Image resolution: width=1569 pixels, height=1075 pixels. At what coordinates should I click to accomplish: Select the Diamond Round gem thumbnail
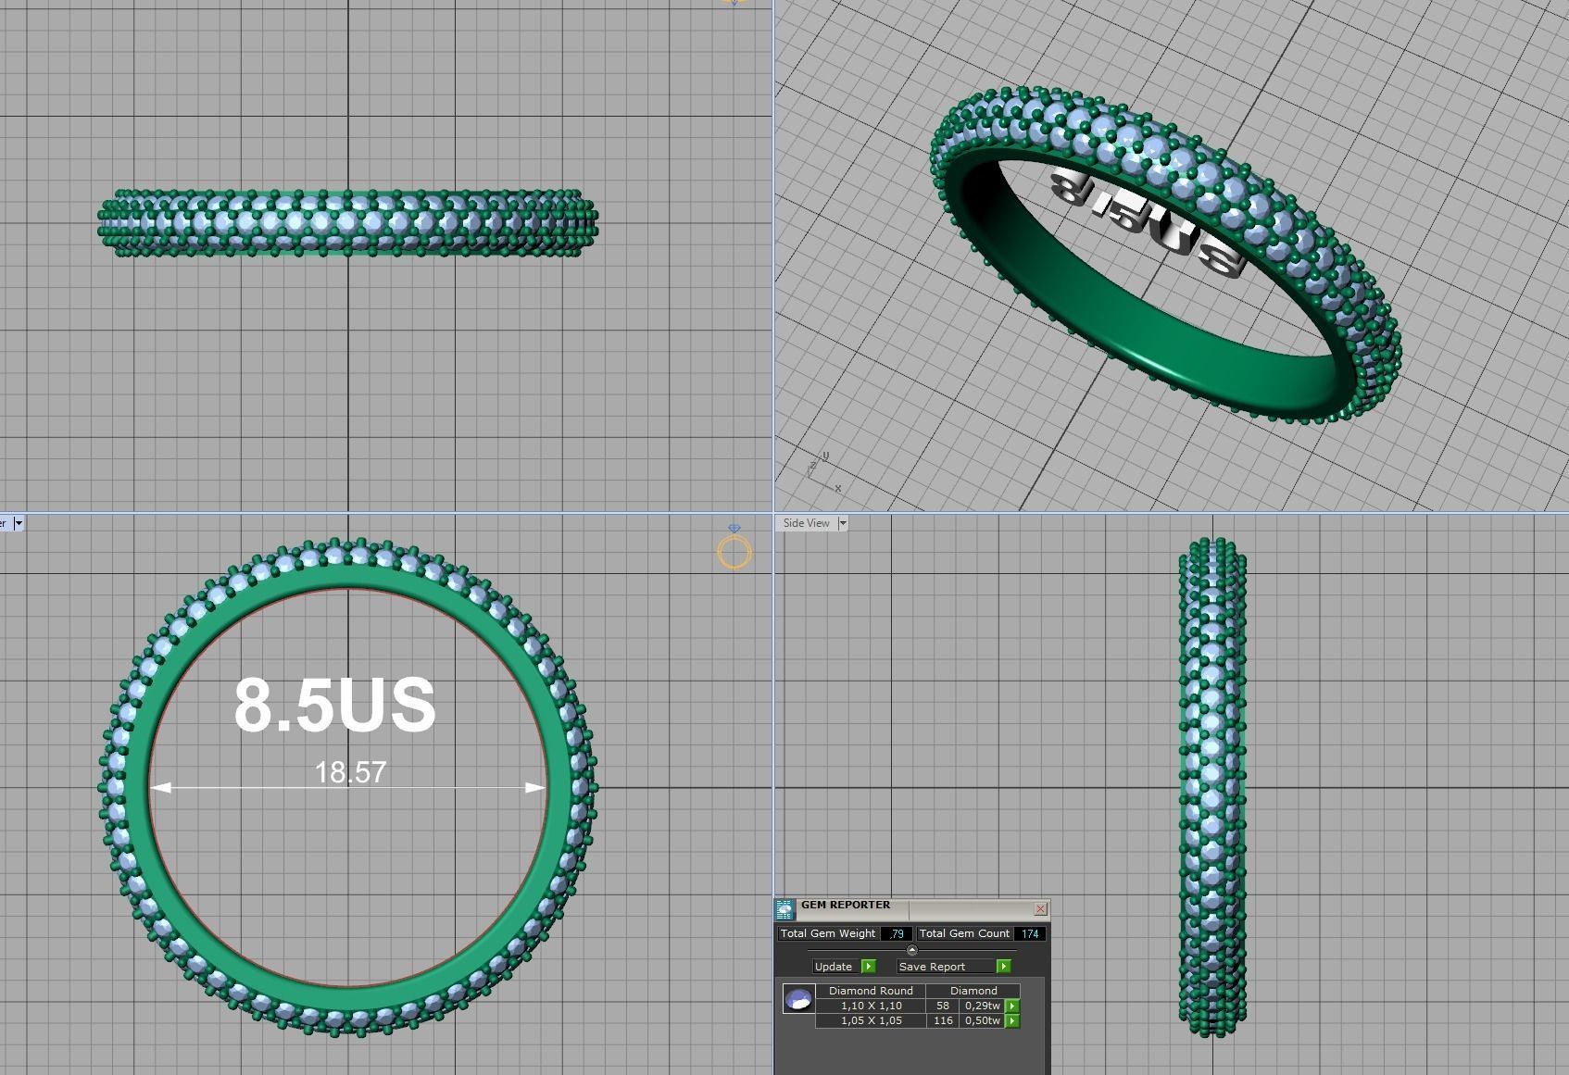[798, 999]
